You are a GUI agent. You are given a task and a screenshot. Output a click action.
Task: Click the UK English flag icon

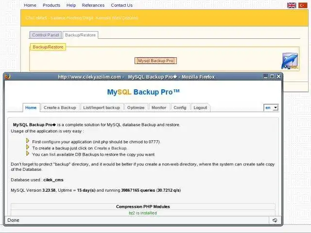click(292, 5)
